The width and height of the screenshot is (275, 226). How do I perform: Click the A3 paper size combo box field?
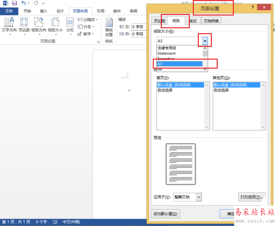point(179,41)
